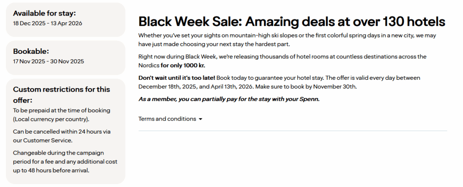Click the bold "Don't wait until it's too late!" text
Image resolution: width=463 pixels, height=187 pixels.
[177, 78]
